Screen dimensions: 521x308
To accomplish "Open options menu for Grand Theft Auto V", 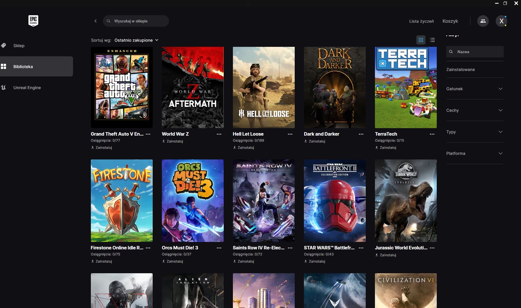I will 148,134.
